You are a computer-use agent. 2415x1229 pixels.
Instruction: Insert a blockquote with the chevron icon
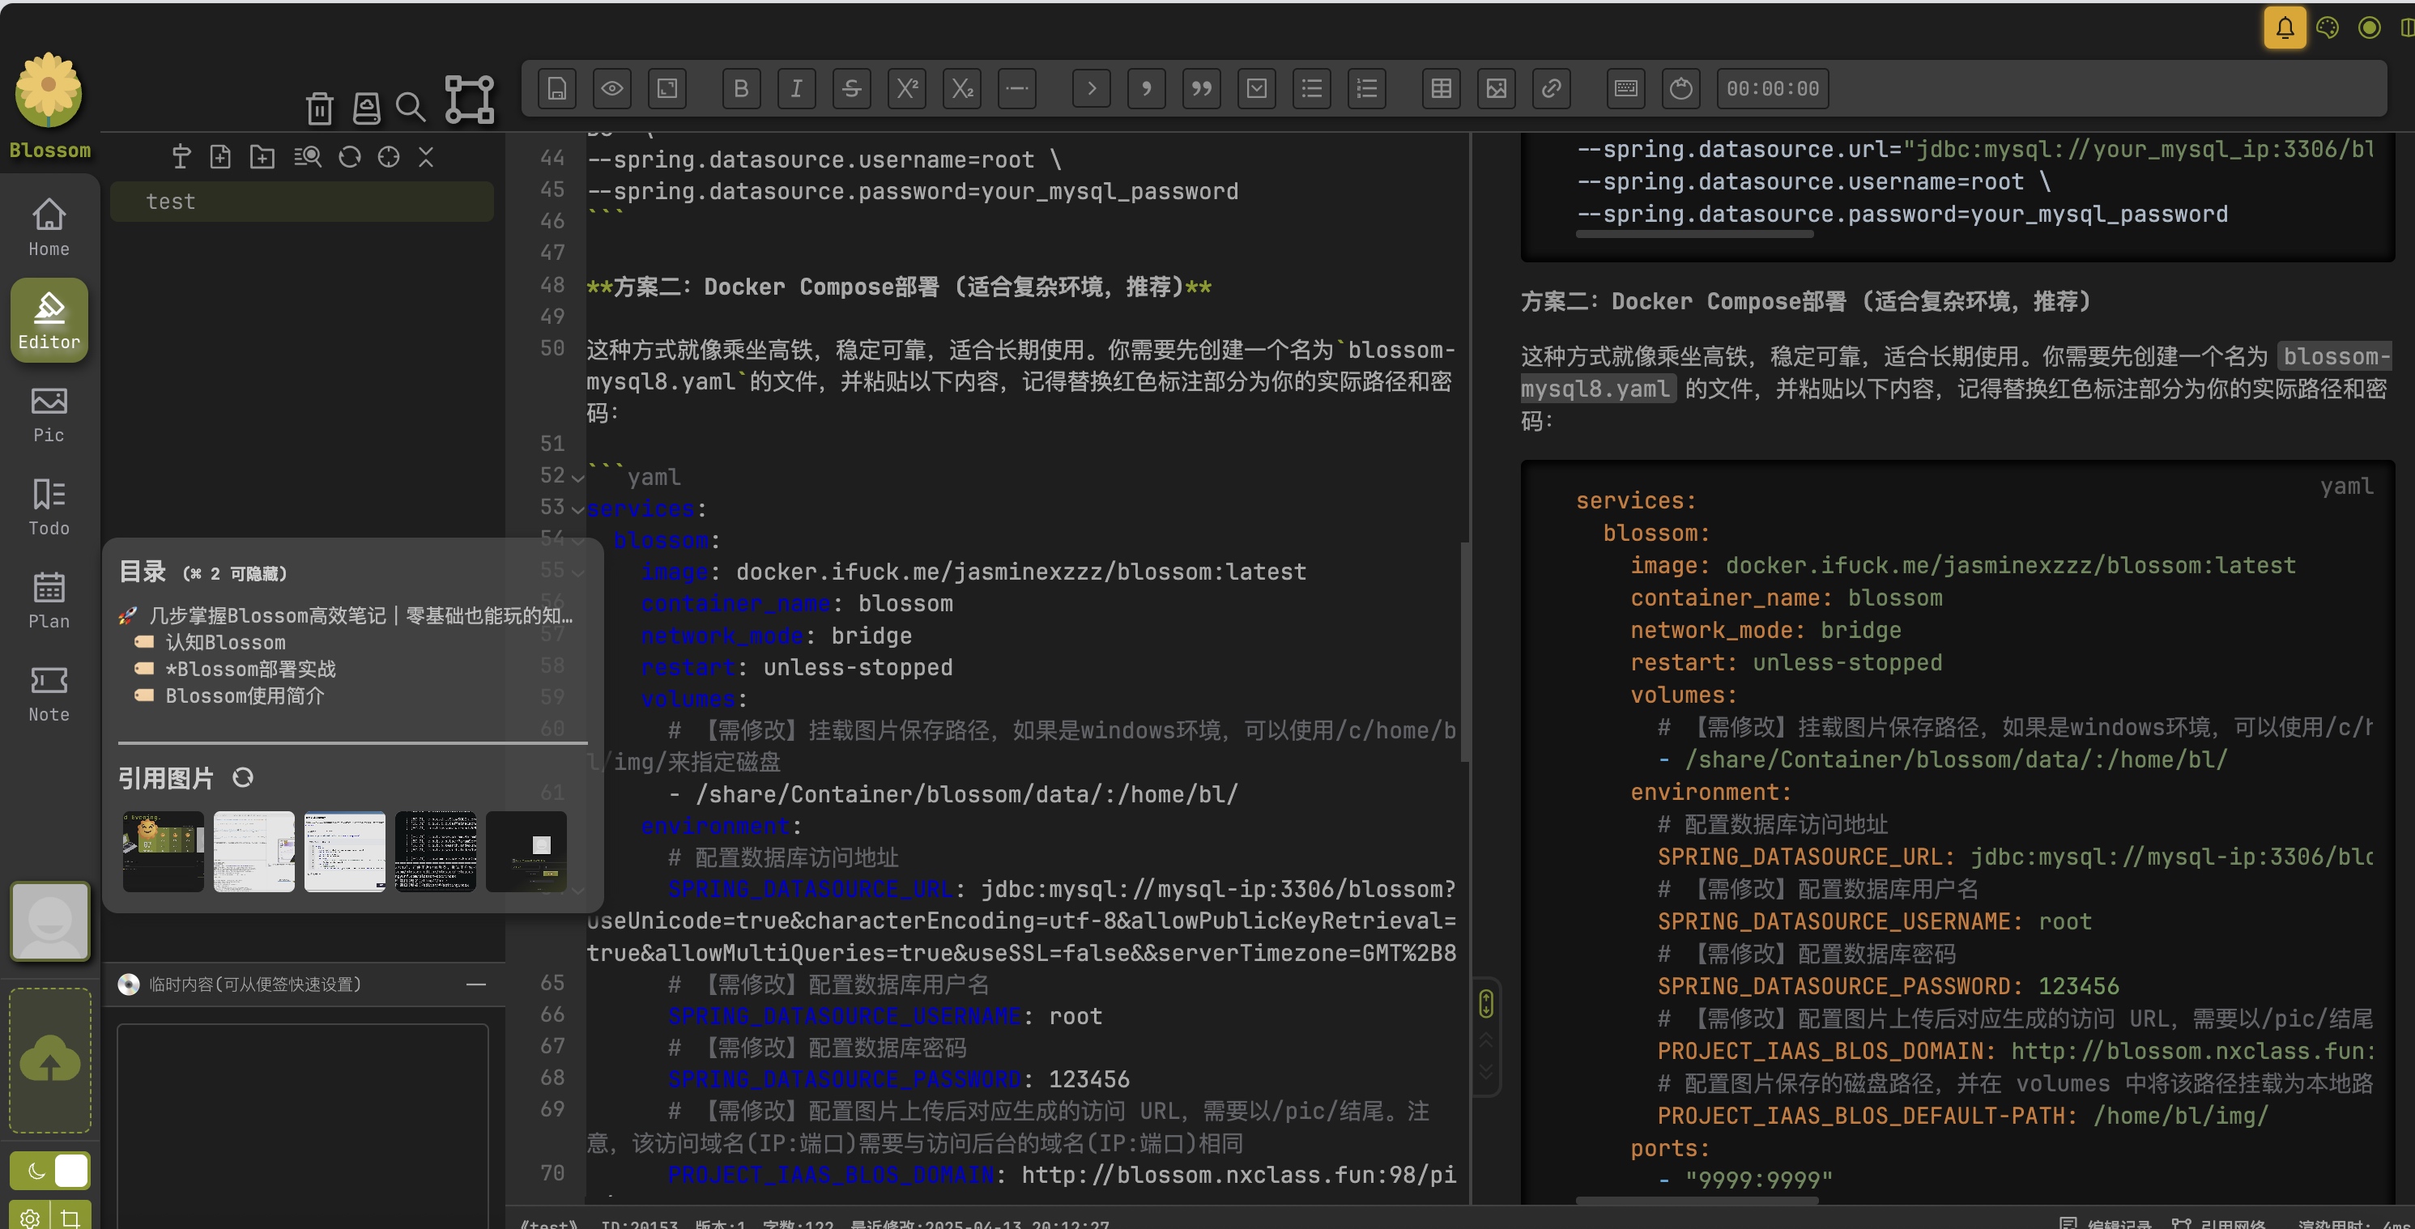tap(1091, 88)
